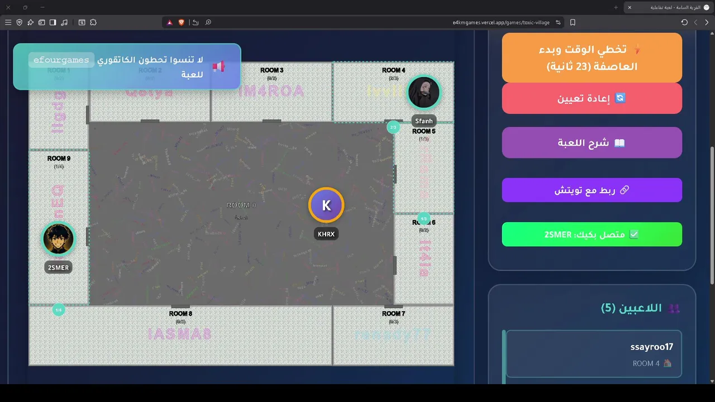This screenshot has height=402, width=715.
Task: Go back in browser history
Action: pyautogui.click(x=707, y=22)
